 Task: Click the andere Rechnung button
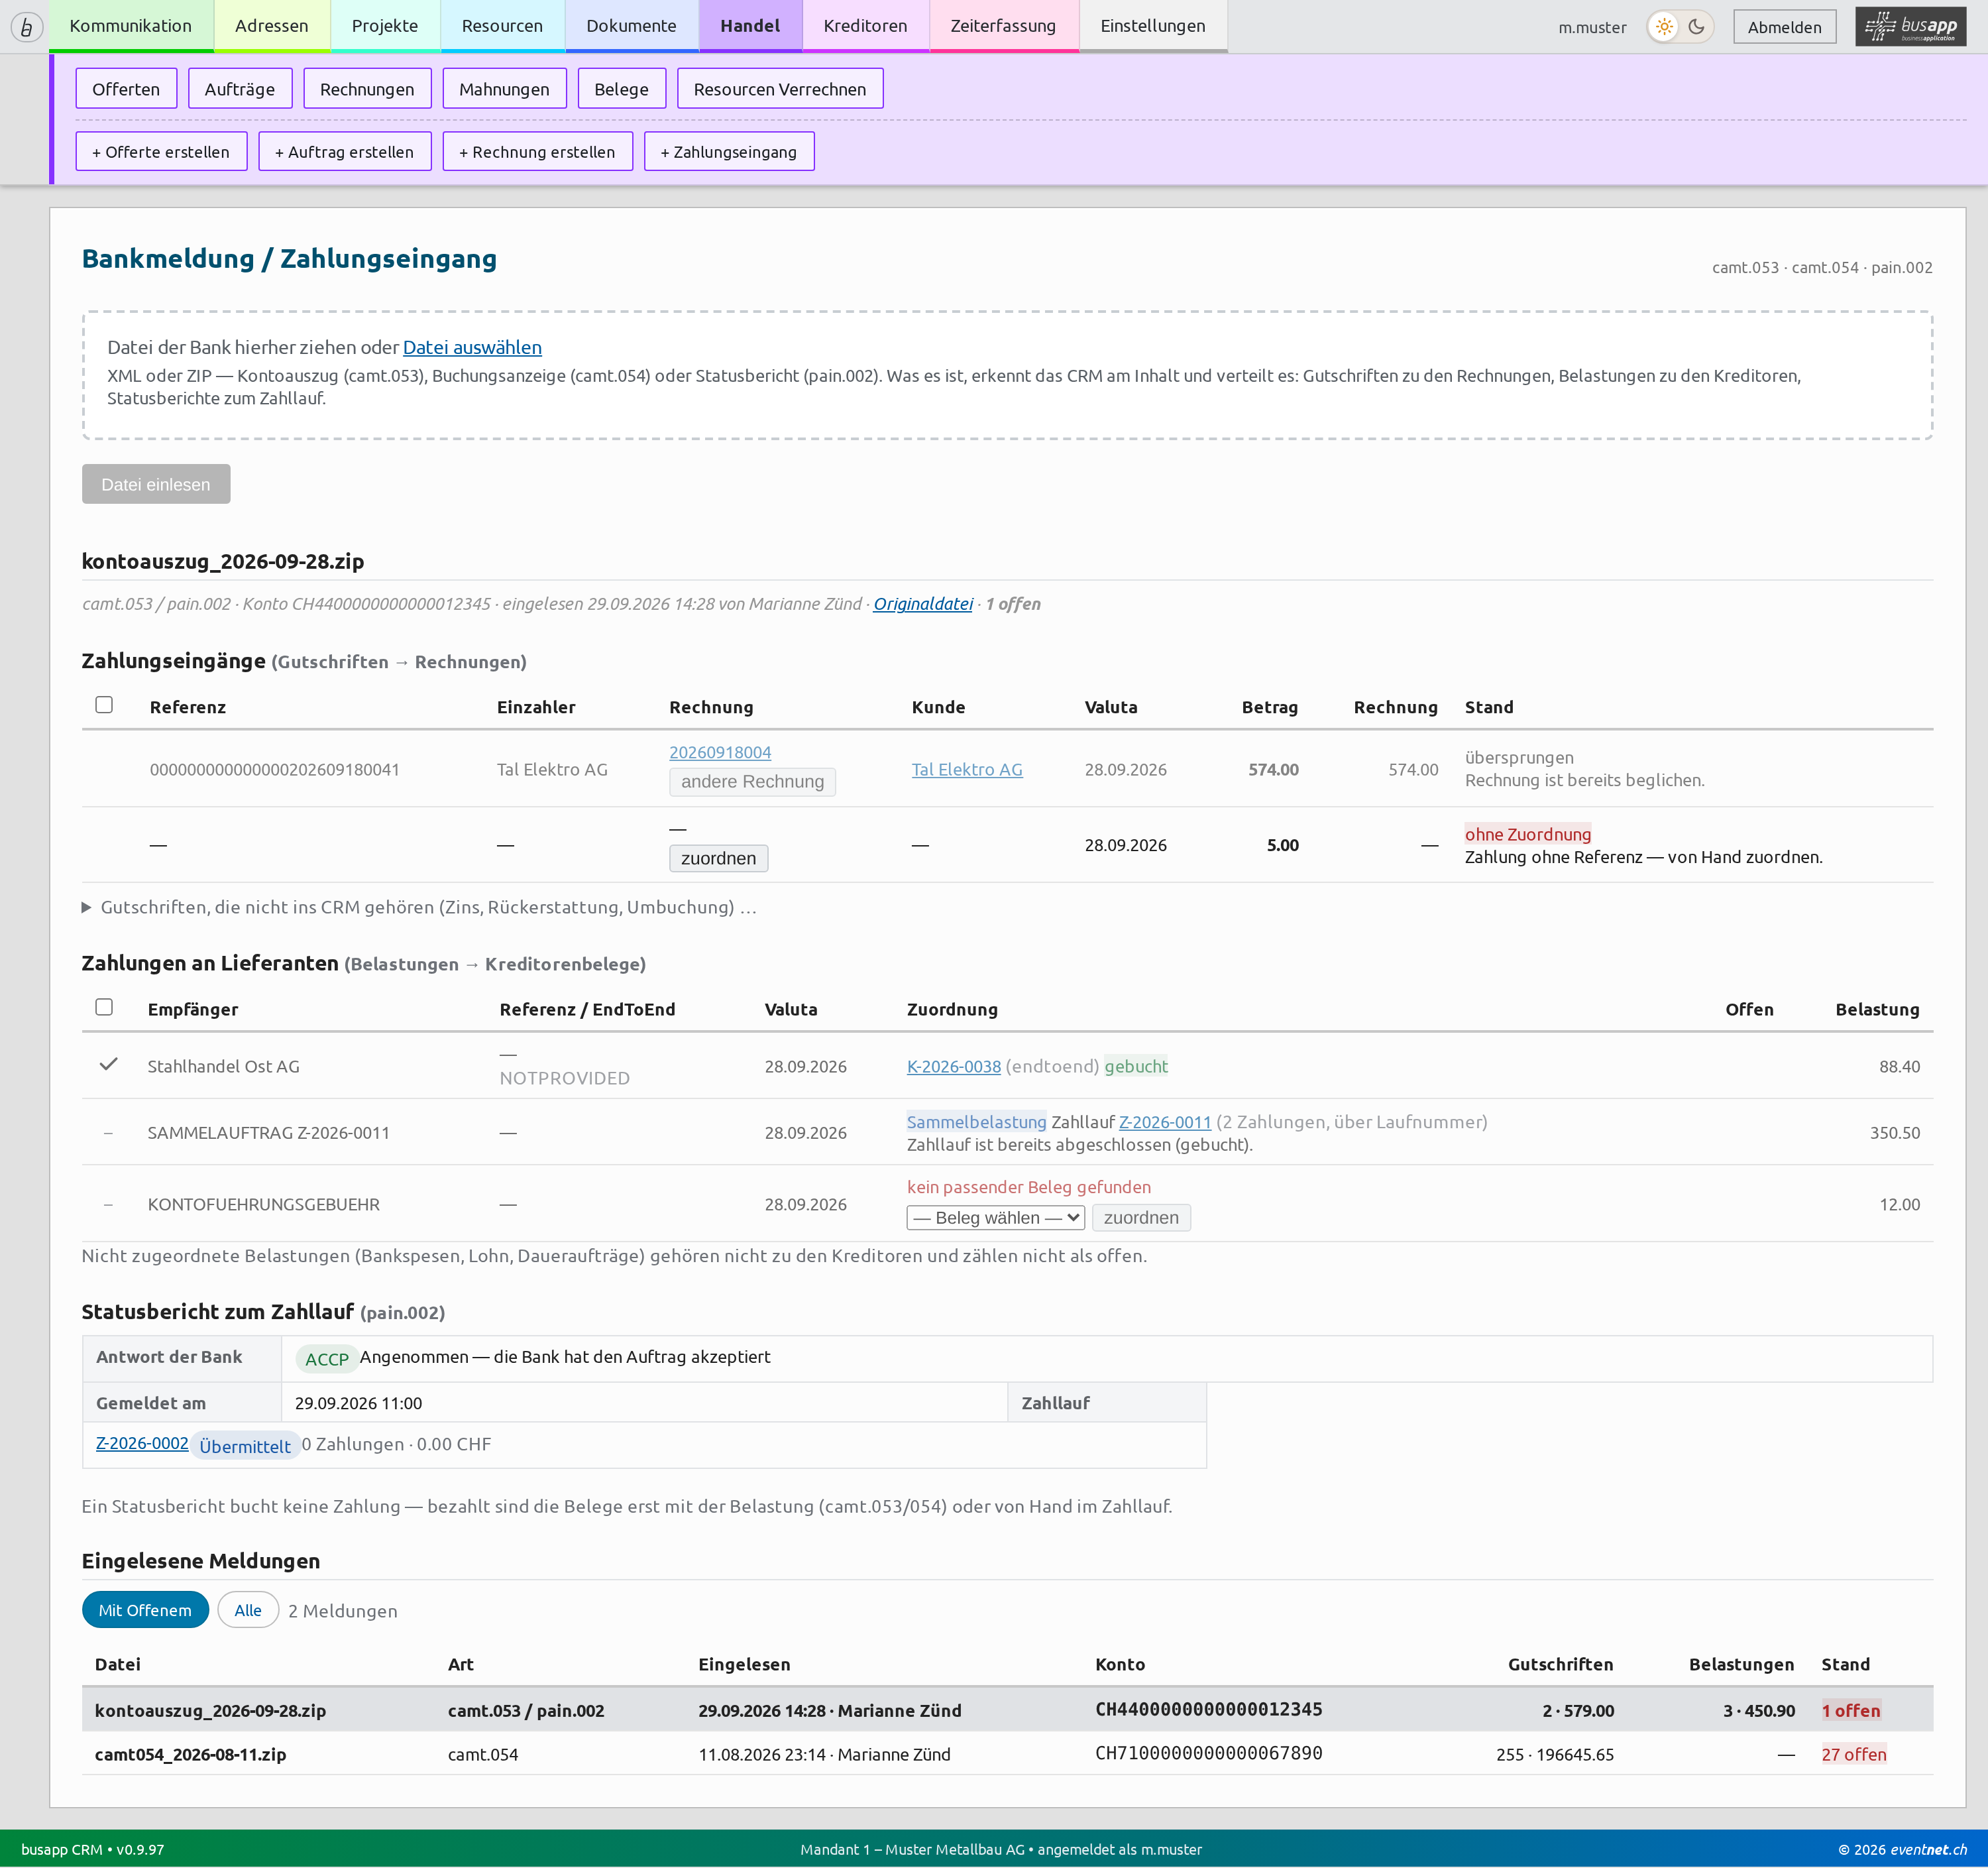click(x=752, y=782)
